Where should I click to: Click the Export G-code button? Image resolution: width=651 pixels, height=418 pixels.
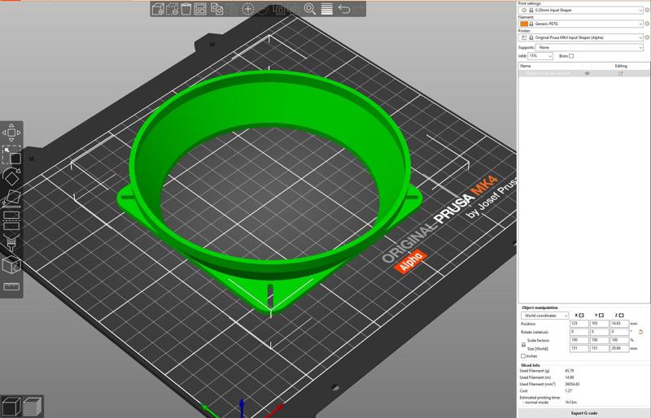[x=583, y=413]
